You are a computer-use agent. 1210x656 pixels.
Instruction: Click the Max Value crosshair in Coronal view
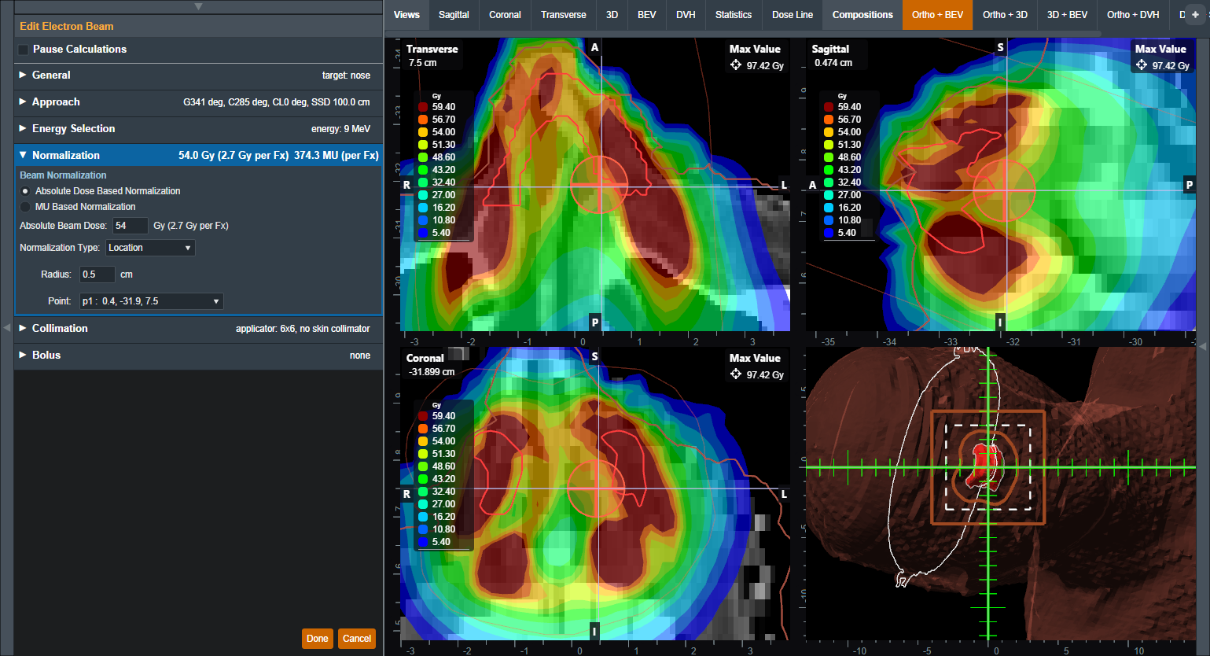pos(736,374)
